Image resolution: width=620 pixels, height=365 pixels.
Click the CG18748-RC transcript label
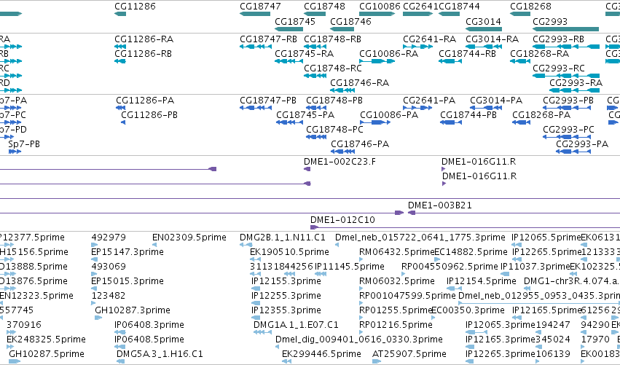tap(333, 68)
